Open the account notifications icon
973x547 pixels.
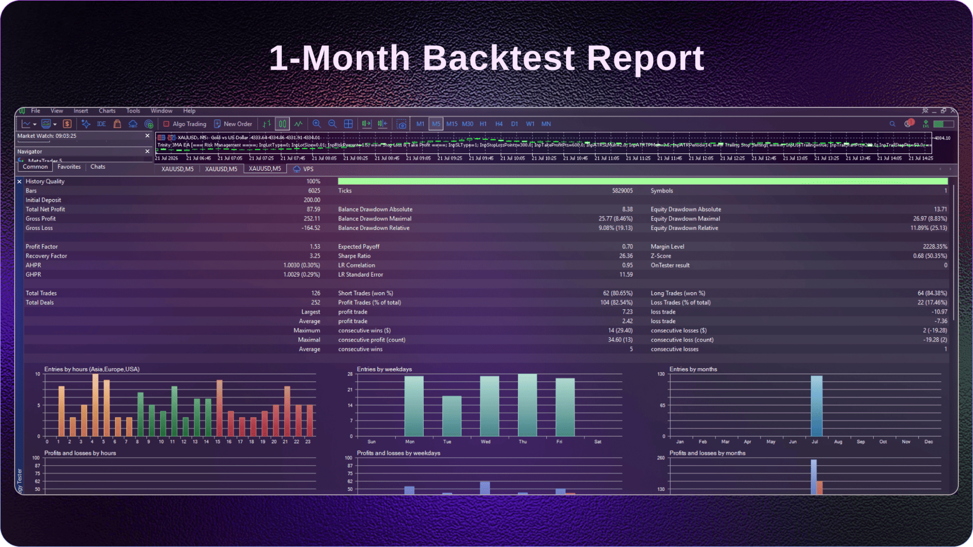909,123
